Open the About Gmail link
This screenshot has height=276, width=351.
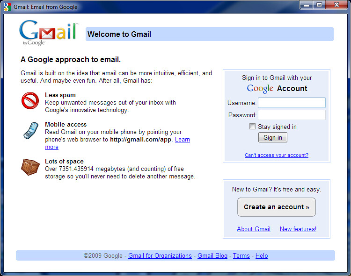[x=254, y=229]
